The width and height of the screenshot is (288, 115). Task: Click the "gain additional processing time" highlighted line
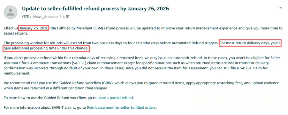[46, 48]
